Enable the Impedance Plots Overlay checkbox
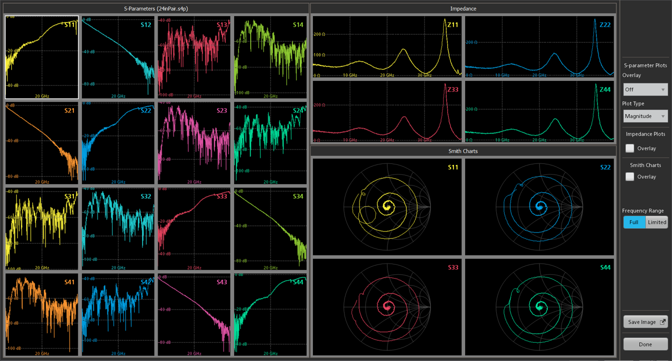 [x=630, y=148]
